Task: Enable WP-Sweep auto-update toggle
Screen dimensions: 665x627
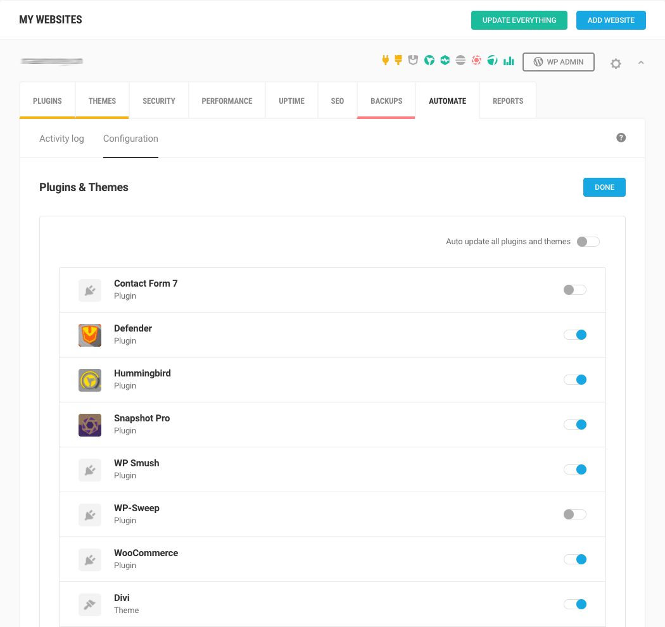Action: [x=574, y=514]
